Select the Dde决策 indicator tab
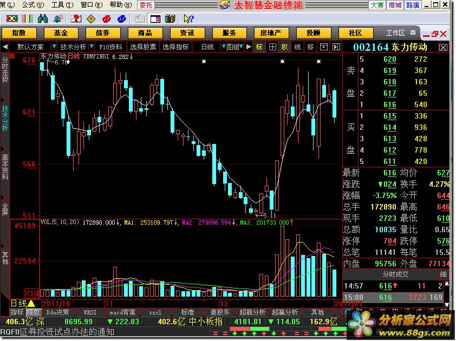 tap(57, 312)
